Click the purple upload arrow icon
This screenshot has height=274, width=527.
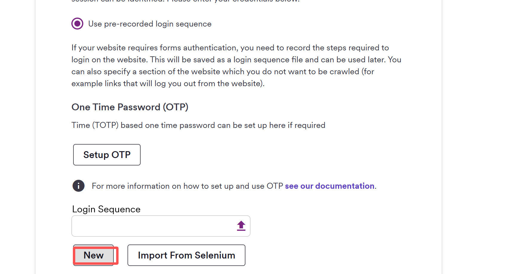pyautogui.click(x=241, y=226)
